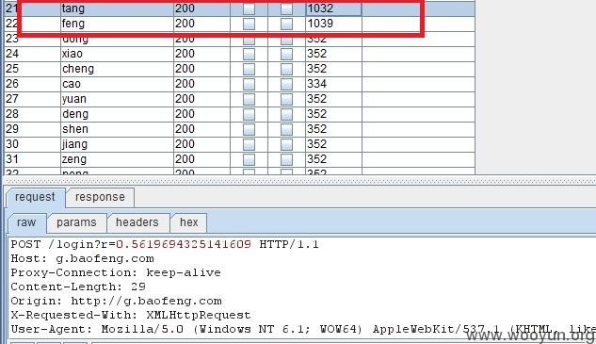Screen dimensions: 596x344
Task: Select the 'cao' payload row
Action: 117,84
